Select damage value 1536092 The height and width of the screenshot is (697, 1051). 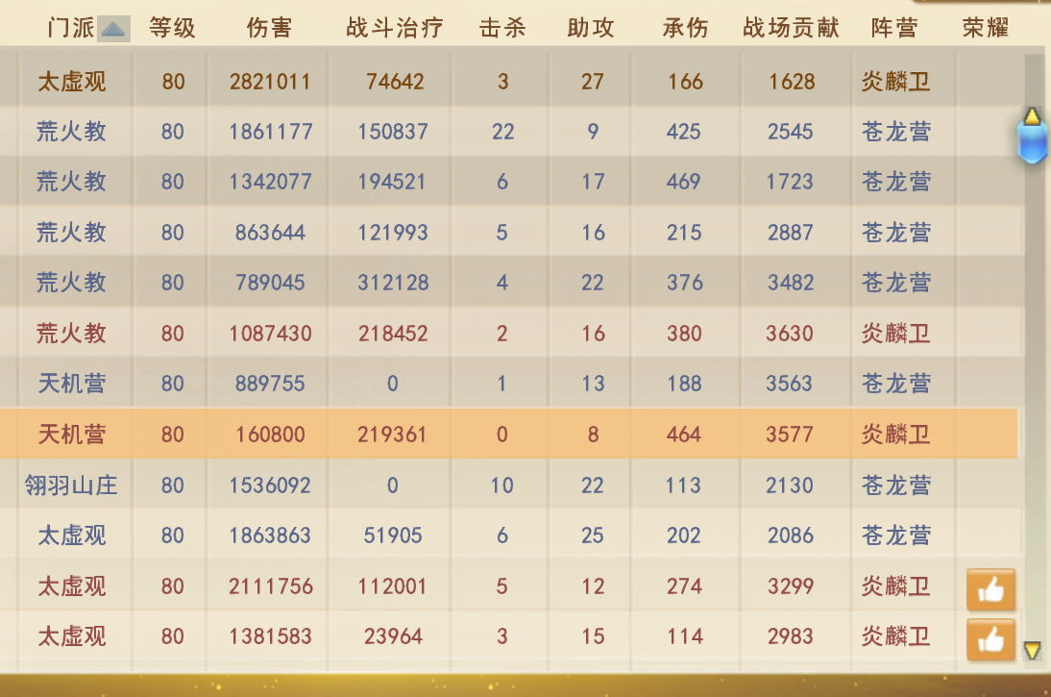coord(270,485)
